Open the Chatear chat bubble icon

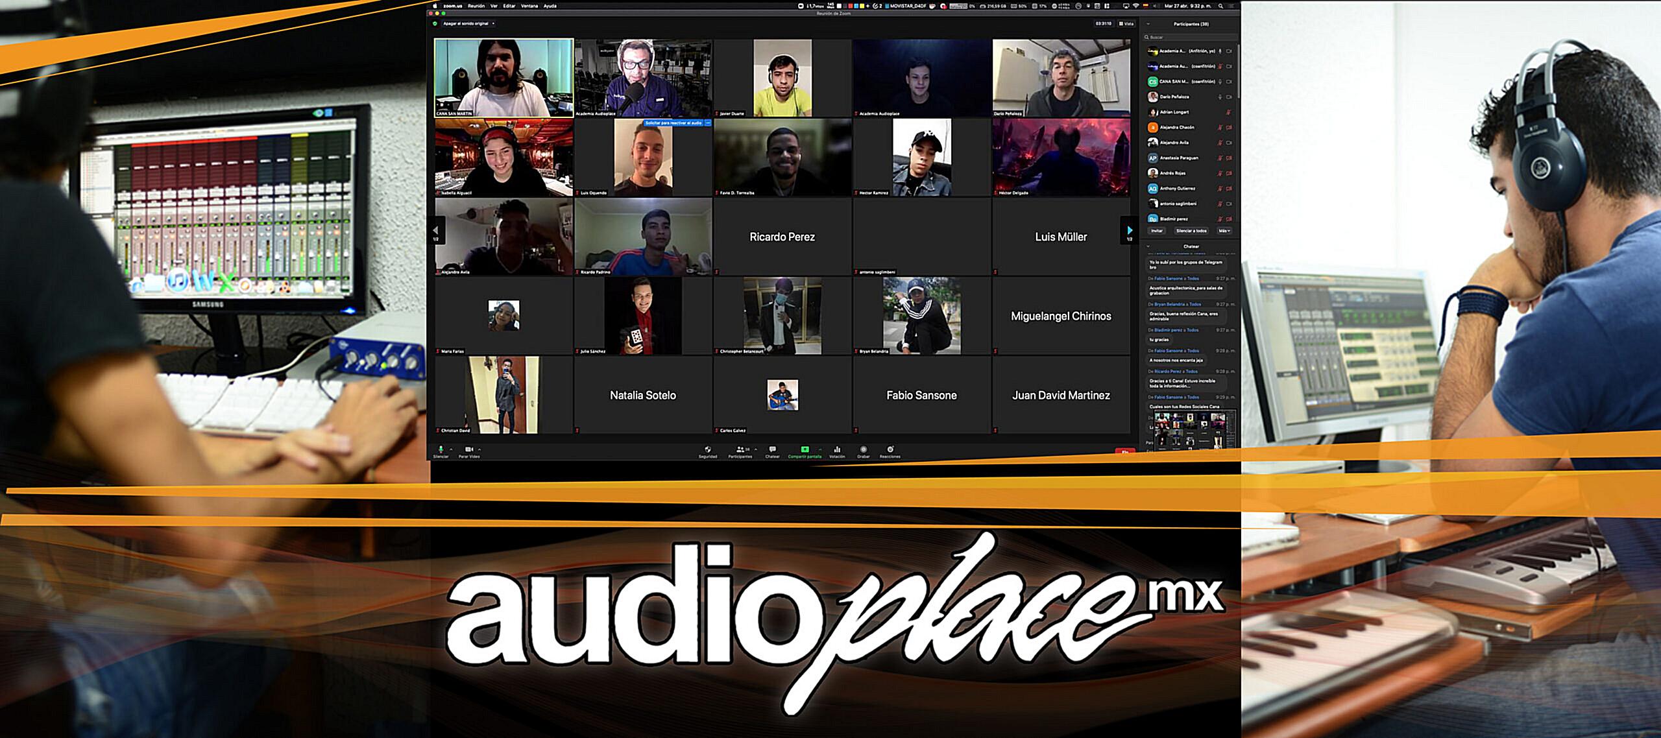point(772,449)
